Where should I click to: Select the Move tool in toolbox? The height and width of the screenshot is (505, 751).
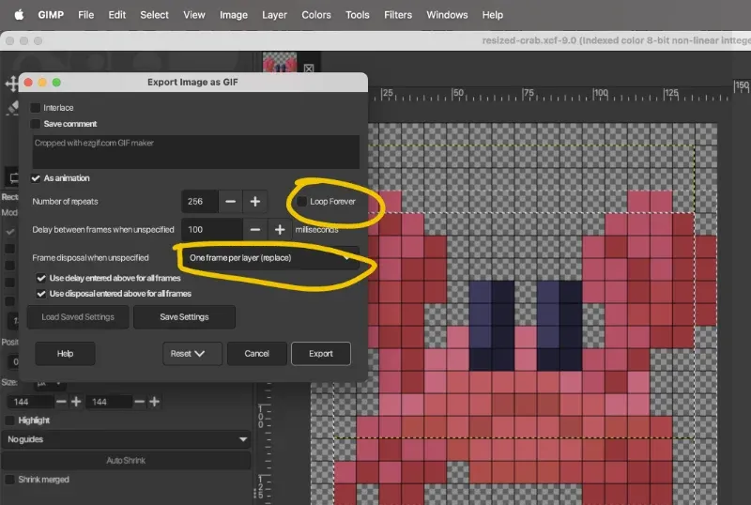pyautogui.click(x=10, y=84)
